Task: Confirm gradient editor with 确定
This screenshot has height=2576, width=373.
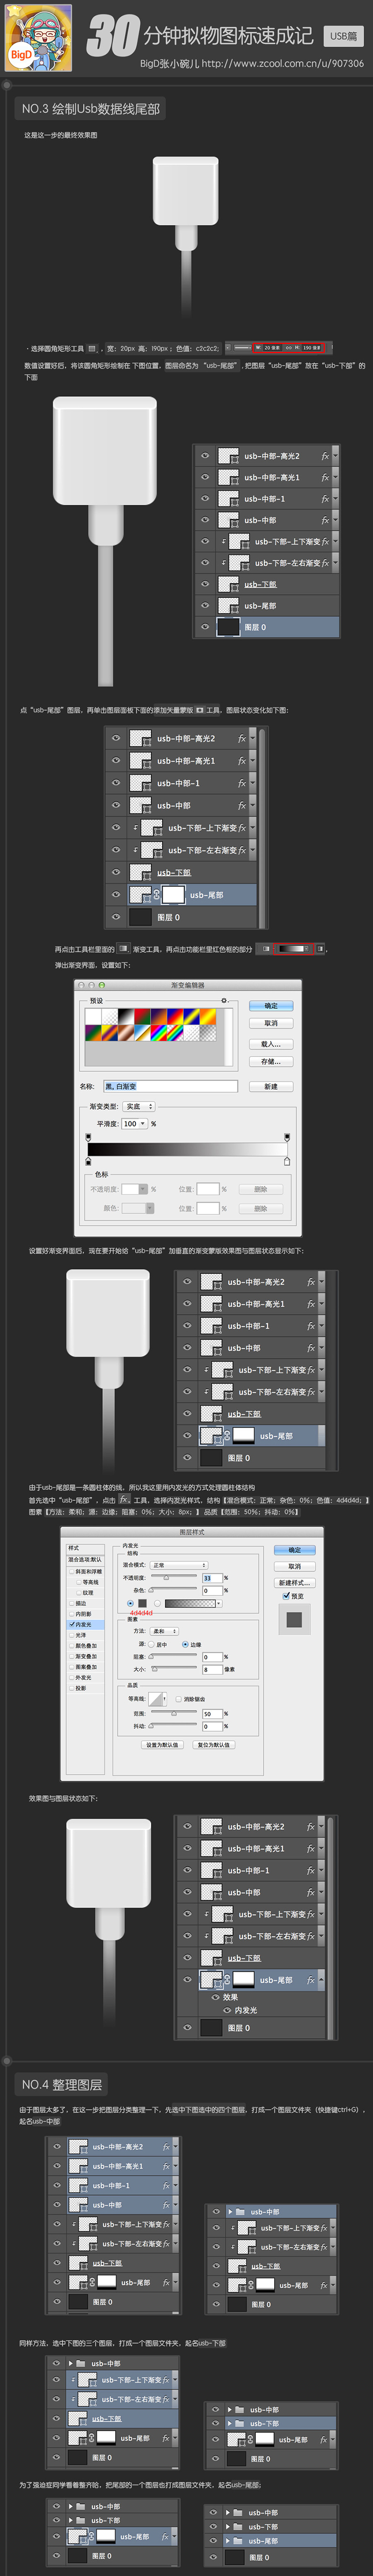Action: (271, 1005)
